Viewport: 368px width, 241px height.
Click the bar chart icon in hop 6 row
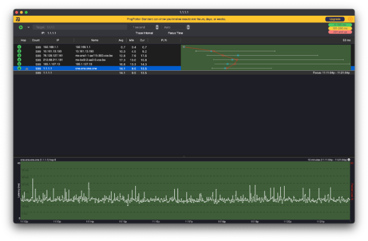pyautogui.click(x=27, y=69)
